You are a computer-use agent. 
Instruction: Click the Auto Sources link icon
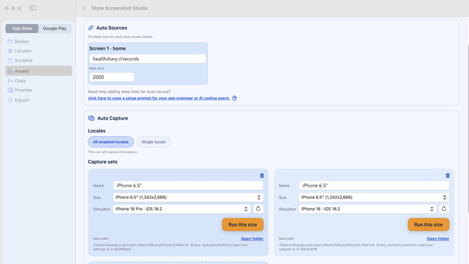pyautogui.click(x=91, y=28)
